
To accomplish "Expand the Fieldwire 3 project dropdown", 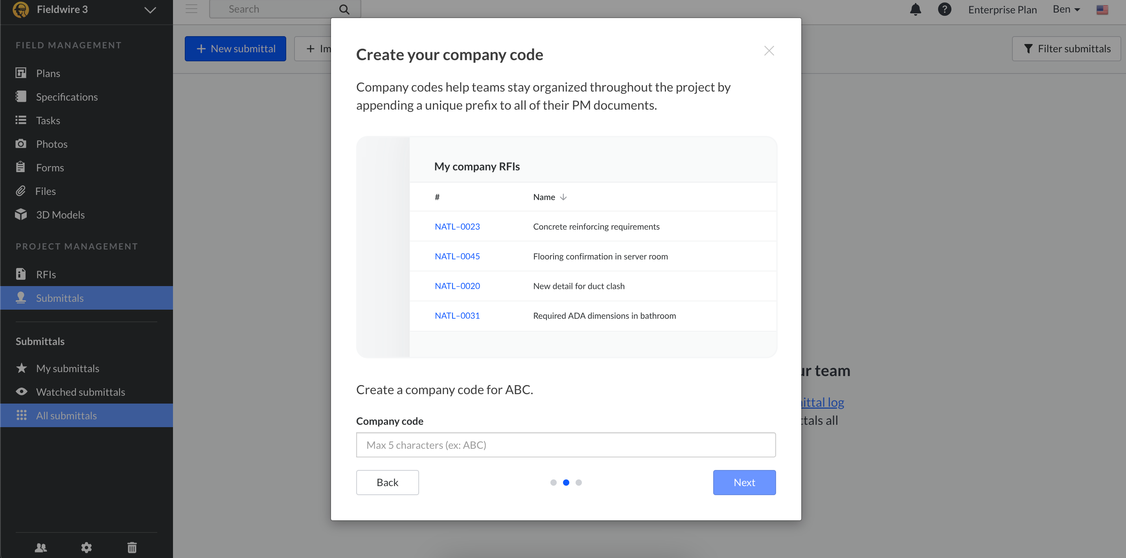I will tap(150, 9).
